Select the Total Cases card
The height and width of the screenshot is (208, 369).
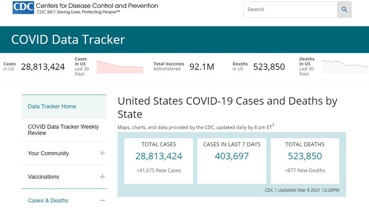(159, 161)
